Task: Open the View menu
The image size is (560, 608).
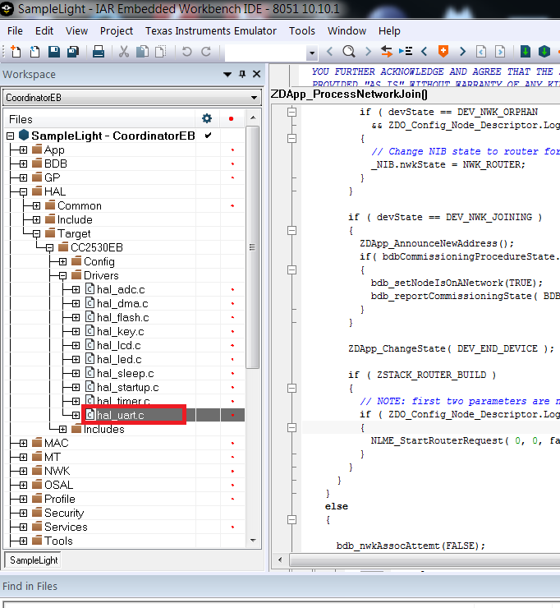Action: pos(76,31)
